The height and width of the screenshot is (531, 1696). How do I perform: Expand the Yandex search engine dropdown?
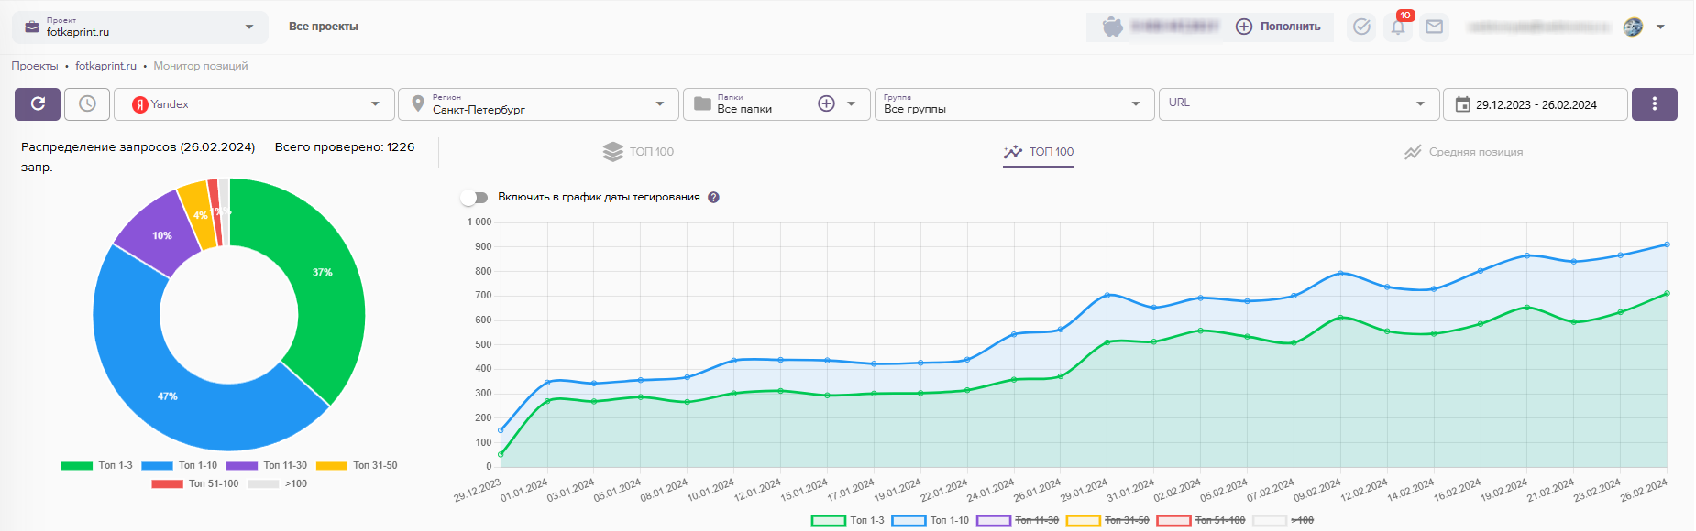(254, 104)
